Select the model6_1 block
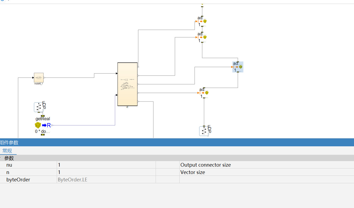 pyautogui.click(x=39, y=78)
